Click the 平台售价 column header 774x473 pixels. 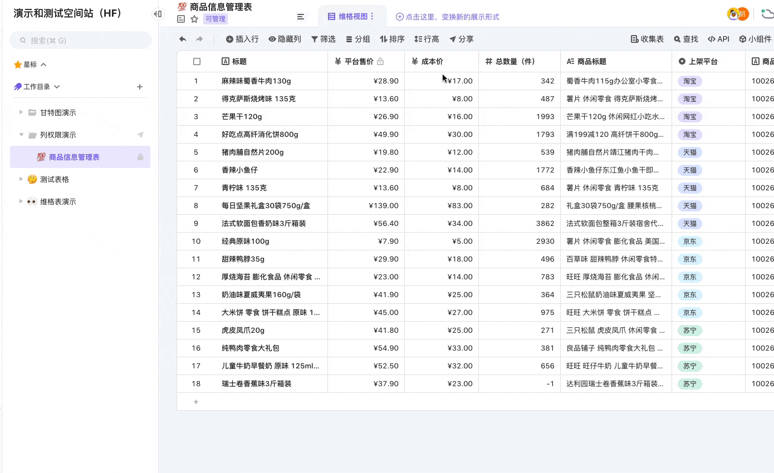[x=366, y=61]
